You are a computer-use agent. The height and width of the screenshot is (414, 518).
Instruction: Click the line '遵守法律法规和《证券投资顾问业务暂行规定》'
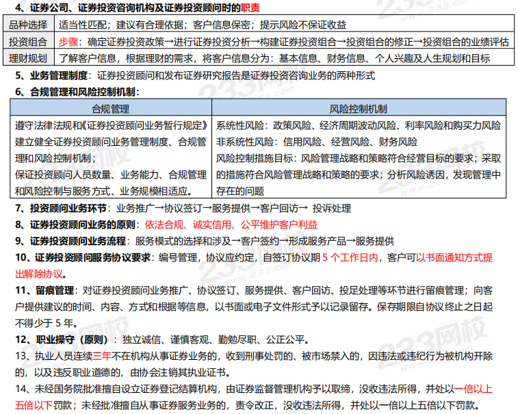[111, 125]
